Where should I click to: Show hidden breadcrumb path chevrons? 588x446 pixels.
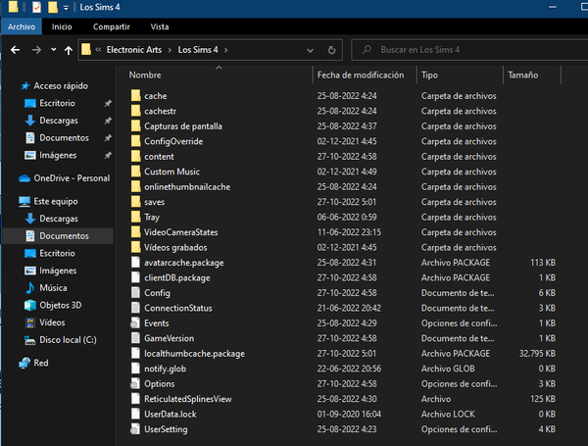click(98, 50)
